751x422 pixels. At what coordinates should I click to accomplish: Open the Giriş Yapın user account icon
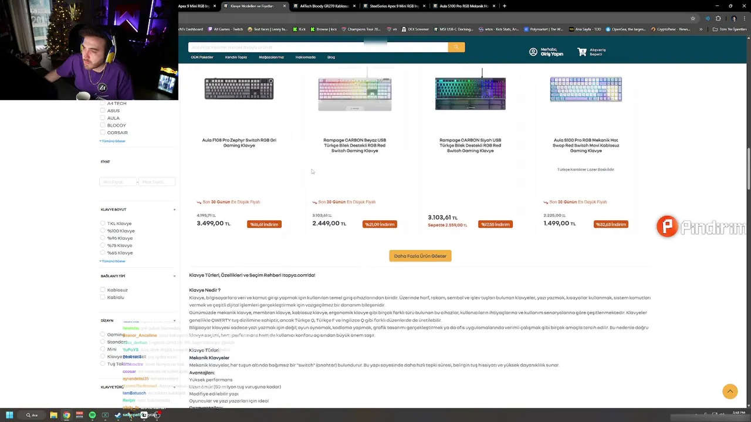point(533,52)
